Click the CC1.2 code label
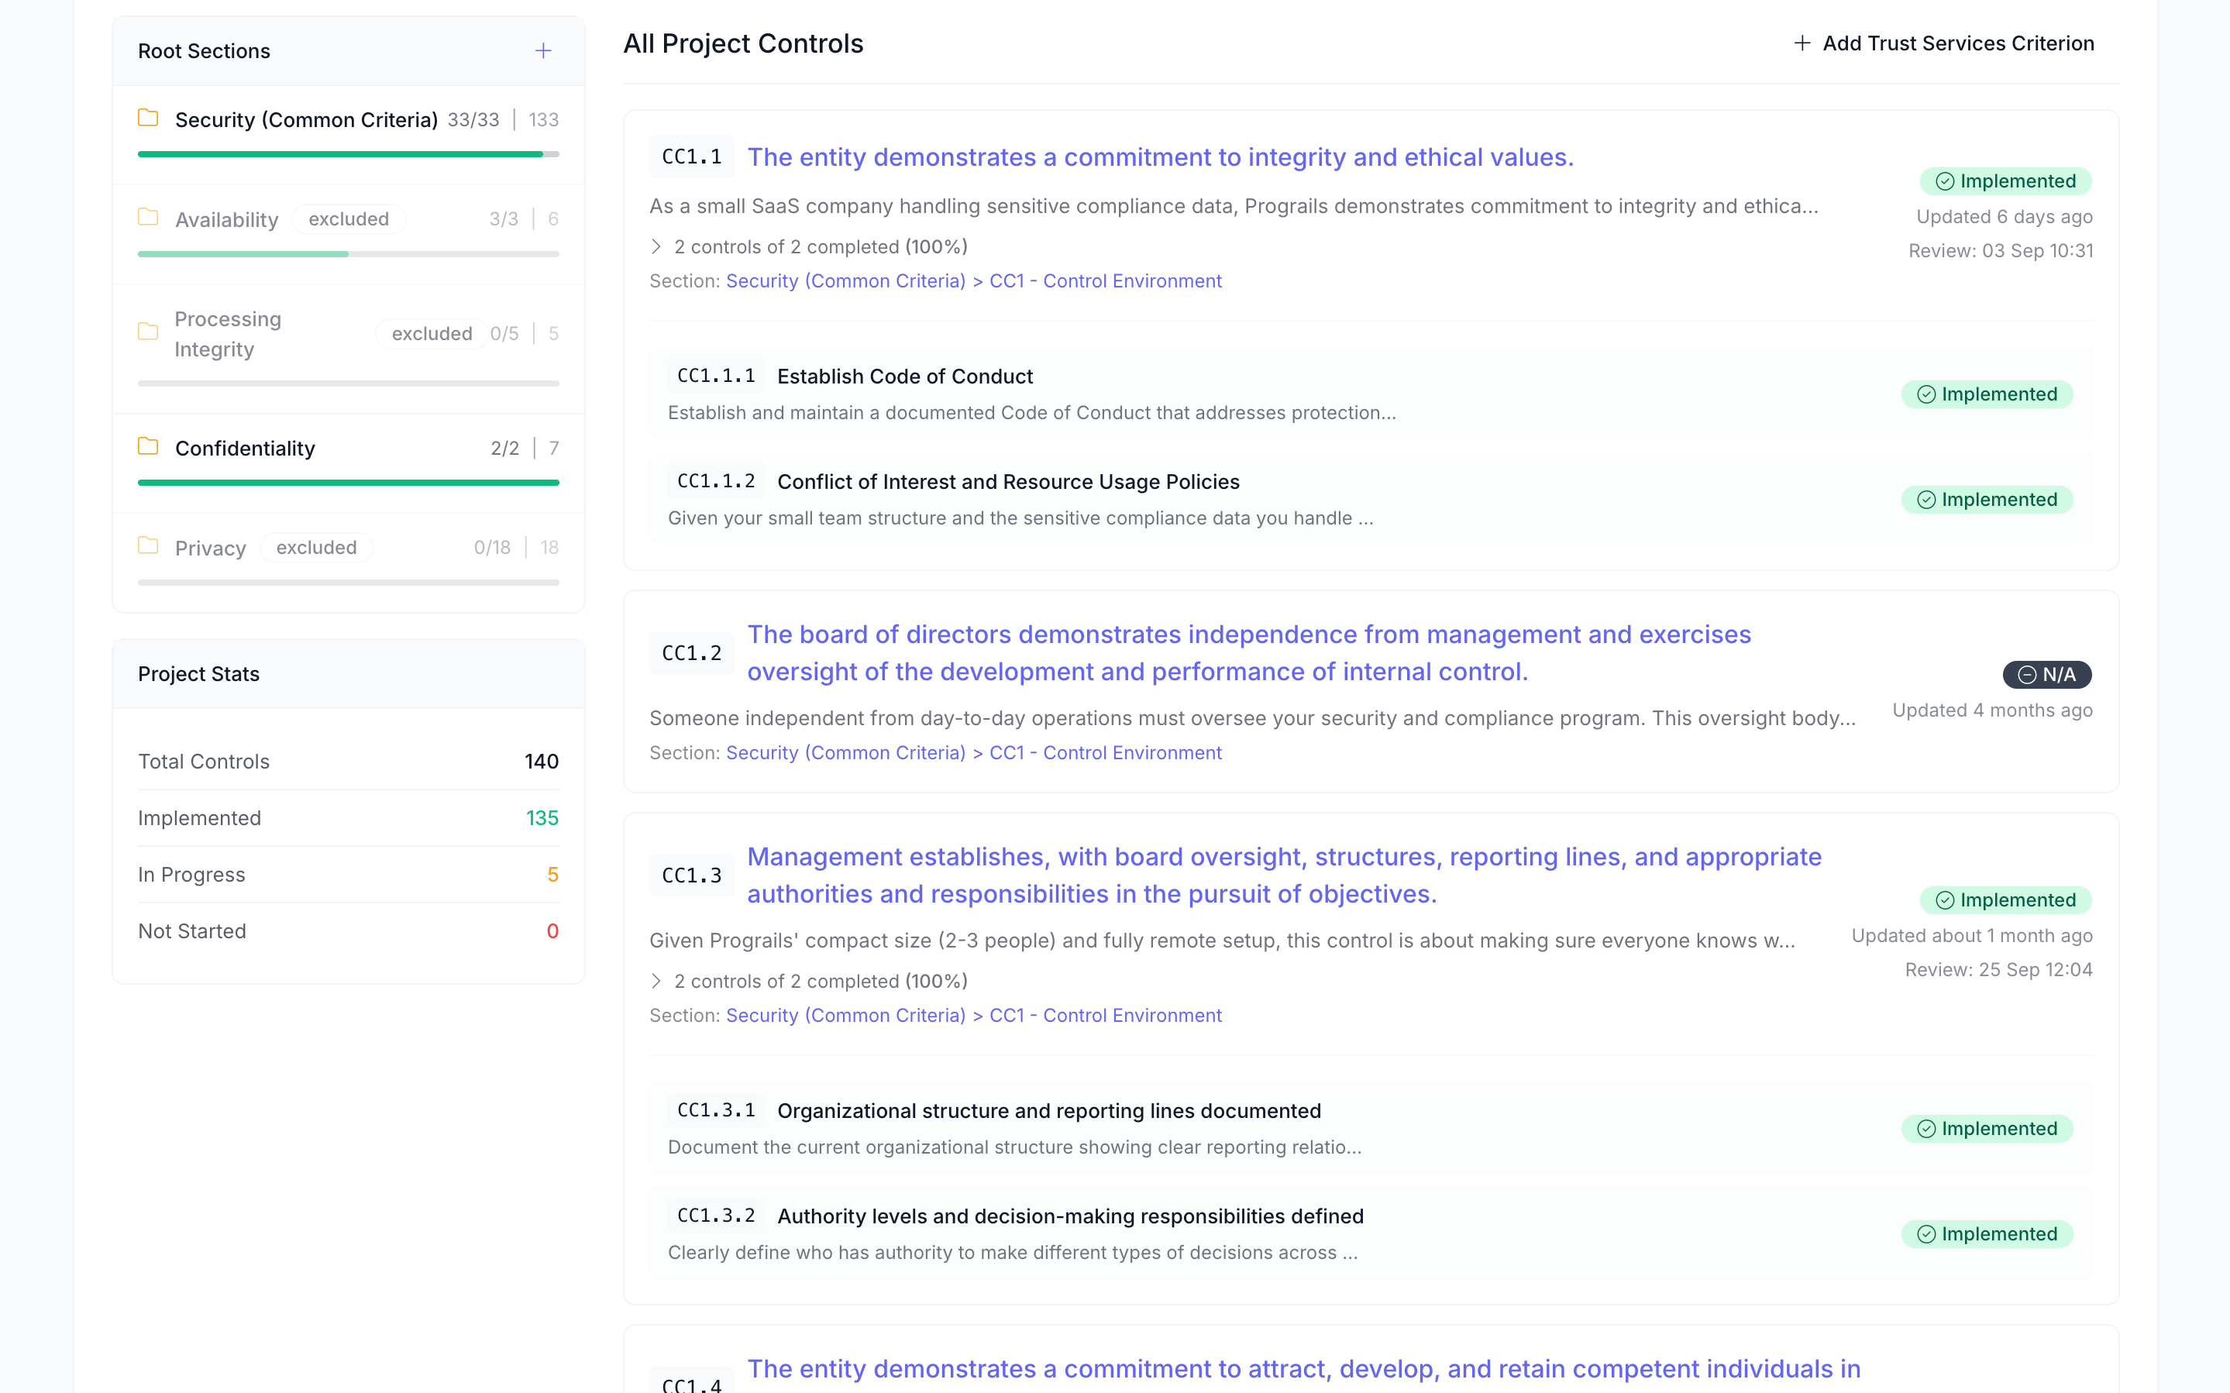Image resolution: width=2230 pixels, height=1393 pixels. (691, 653)
